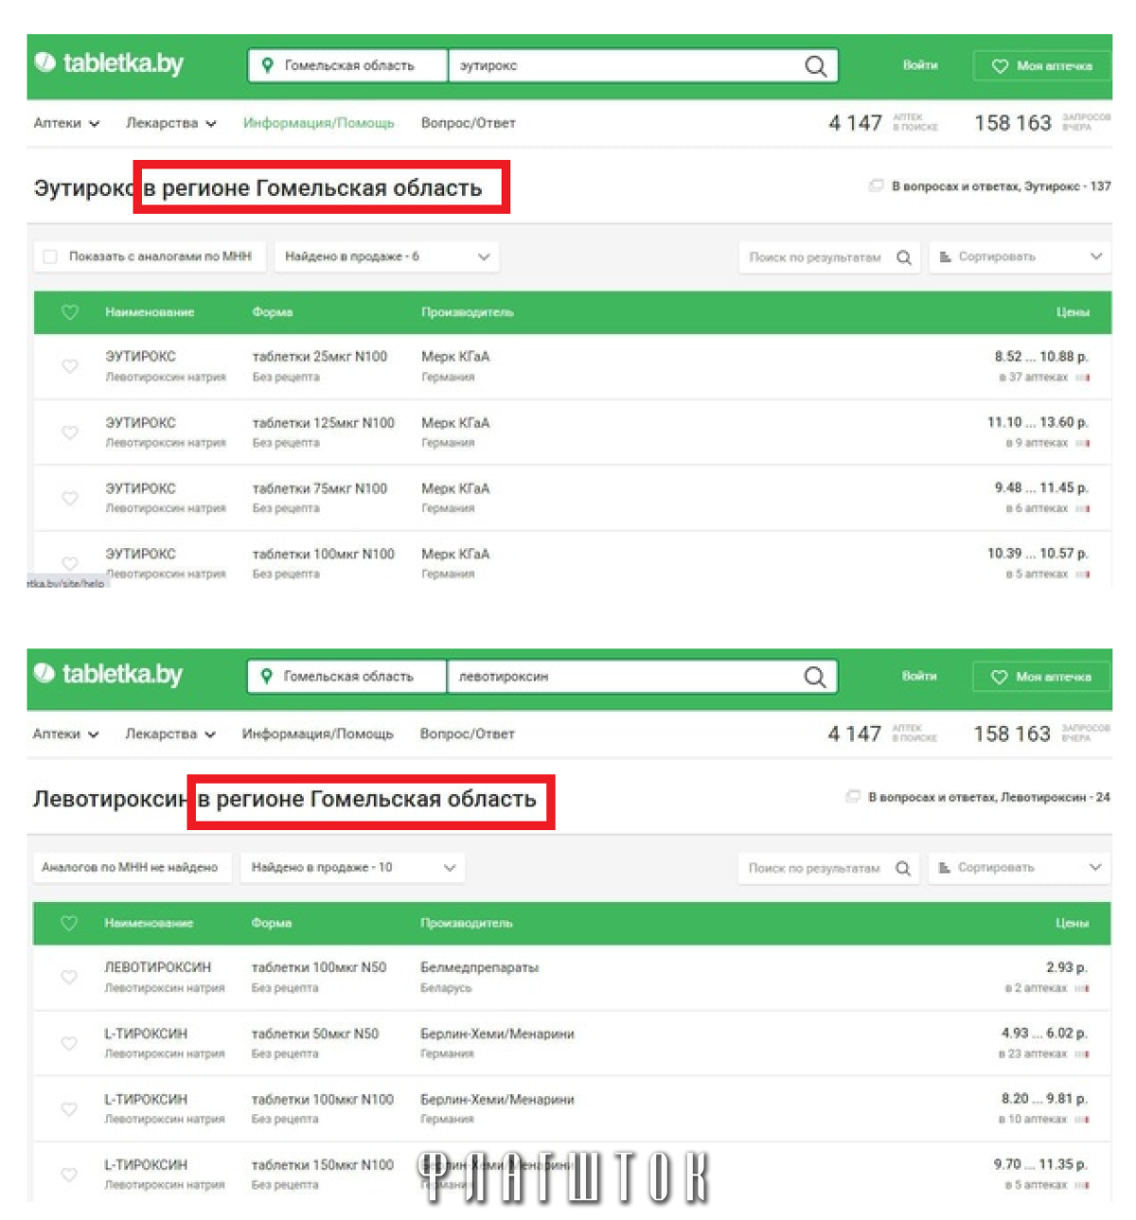Click search magnifier icon beside эутирокс query

[x=815, y=66]
